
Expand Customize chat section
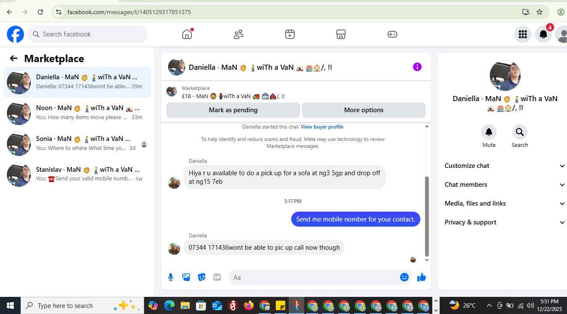coord(505,166)
